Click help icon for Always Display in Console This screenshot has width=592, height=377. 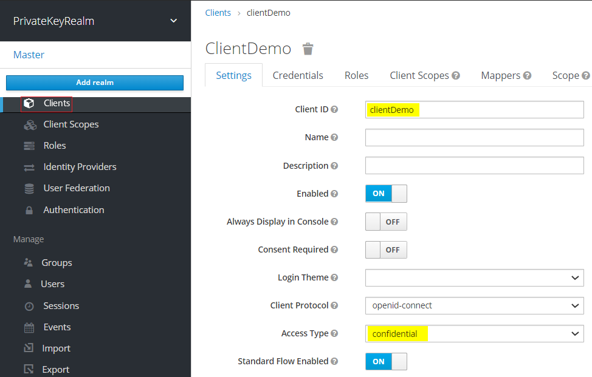click(x=334, y=222)
